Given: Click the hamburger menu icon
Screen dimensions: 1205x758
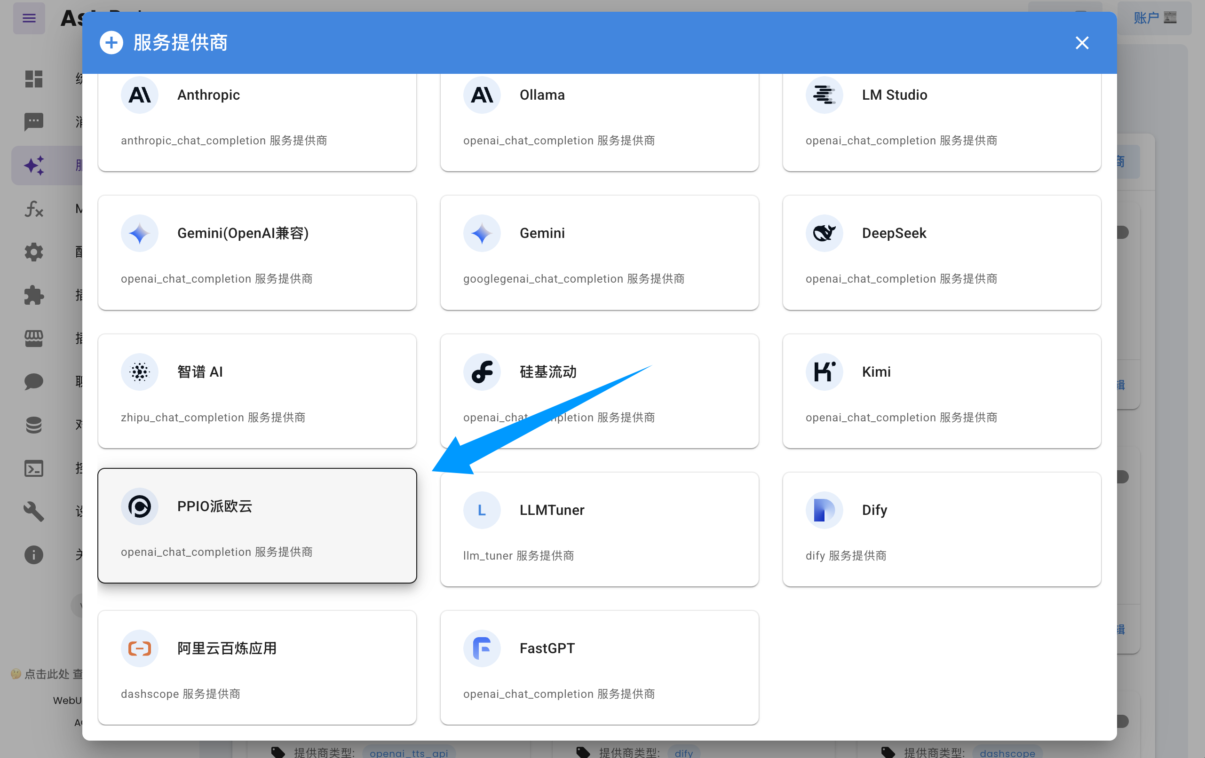Looking at the screenshot, I should point(29,18).
